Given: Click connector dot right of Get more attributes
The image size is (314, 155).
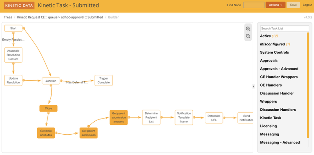Looking at the screenshot, I should coord(56,133).
